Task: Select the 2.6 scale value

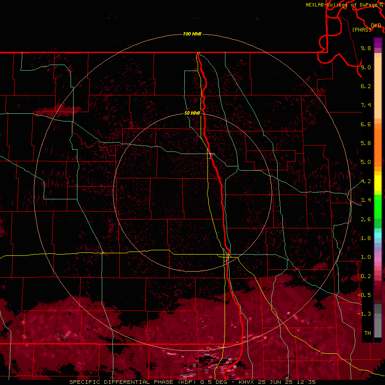Action: tap(366, 219)
